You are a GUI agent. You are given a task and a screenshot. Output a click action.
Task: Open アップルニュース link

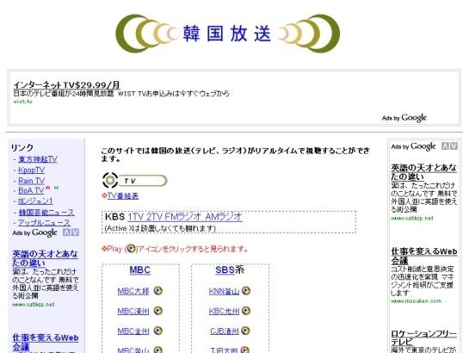[44, 223]
